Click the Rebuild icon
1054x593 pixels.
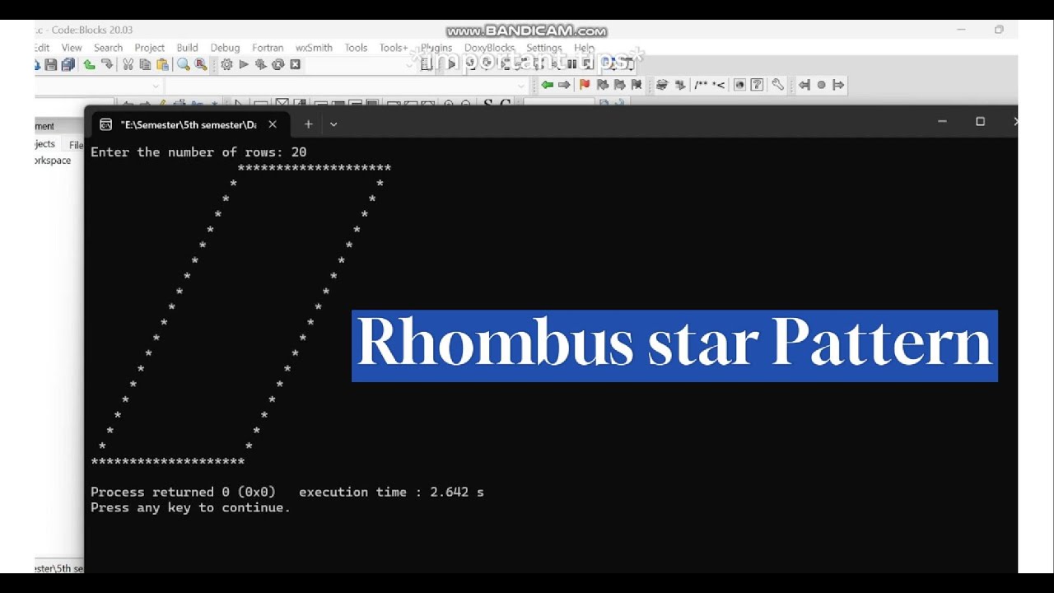pos(277,64)
